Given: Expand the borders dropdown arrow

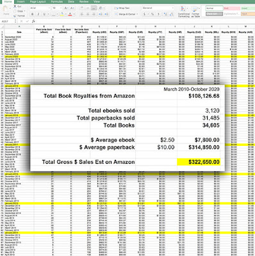Looking at the screenshot, I should point(57,14).
